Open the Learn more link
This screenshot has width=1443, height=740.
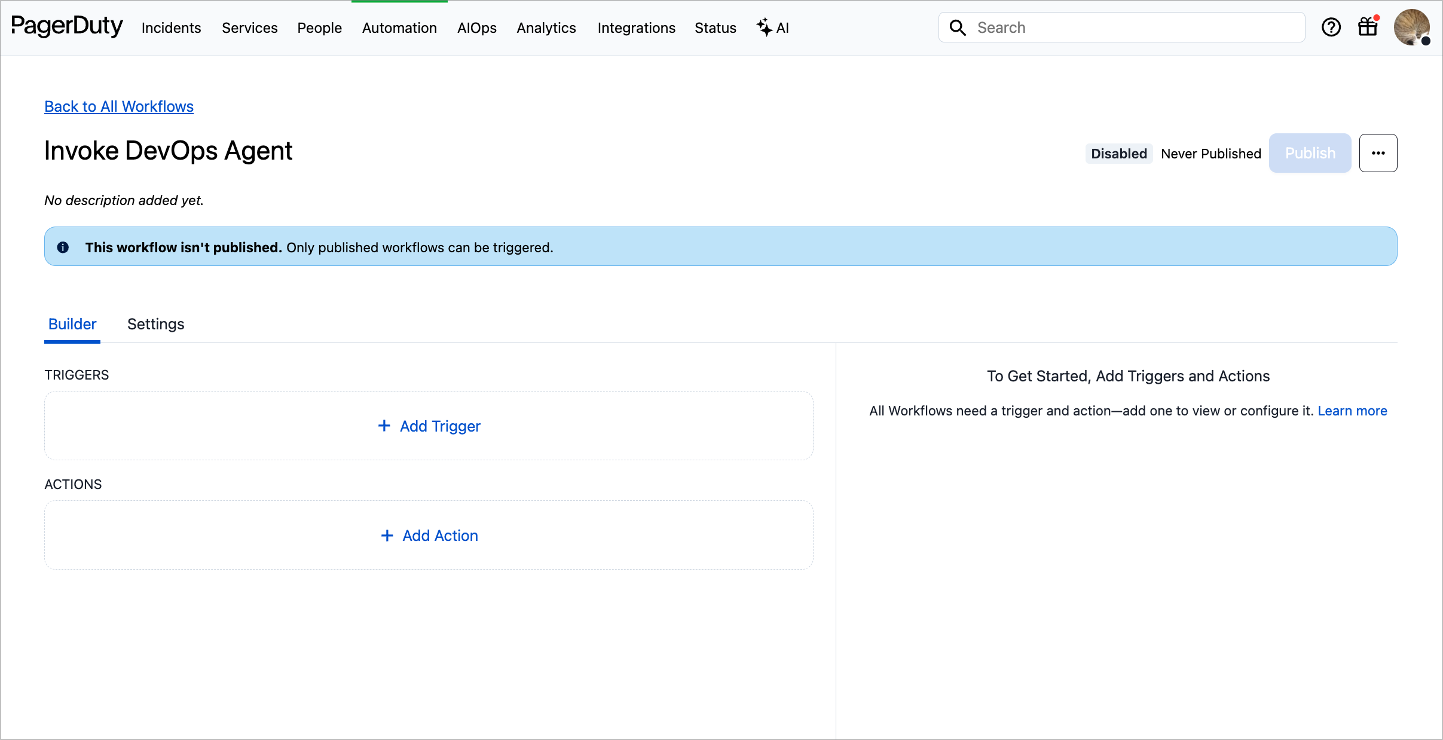coord(1352,411)
